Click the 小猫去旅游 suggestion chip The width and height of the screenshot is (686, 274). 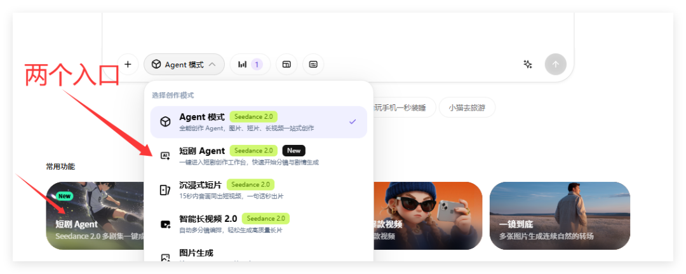[x=467, y=107]
